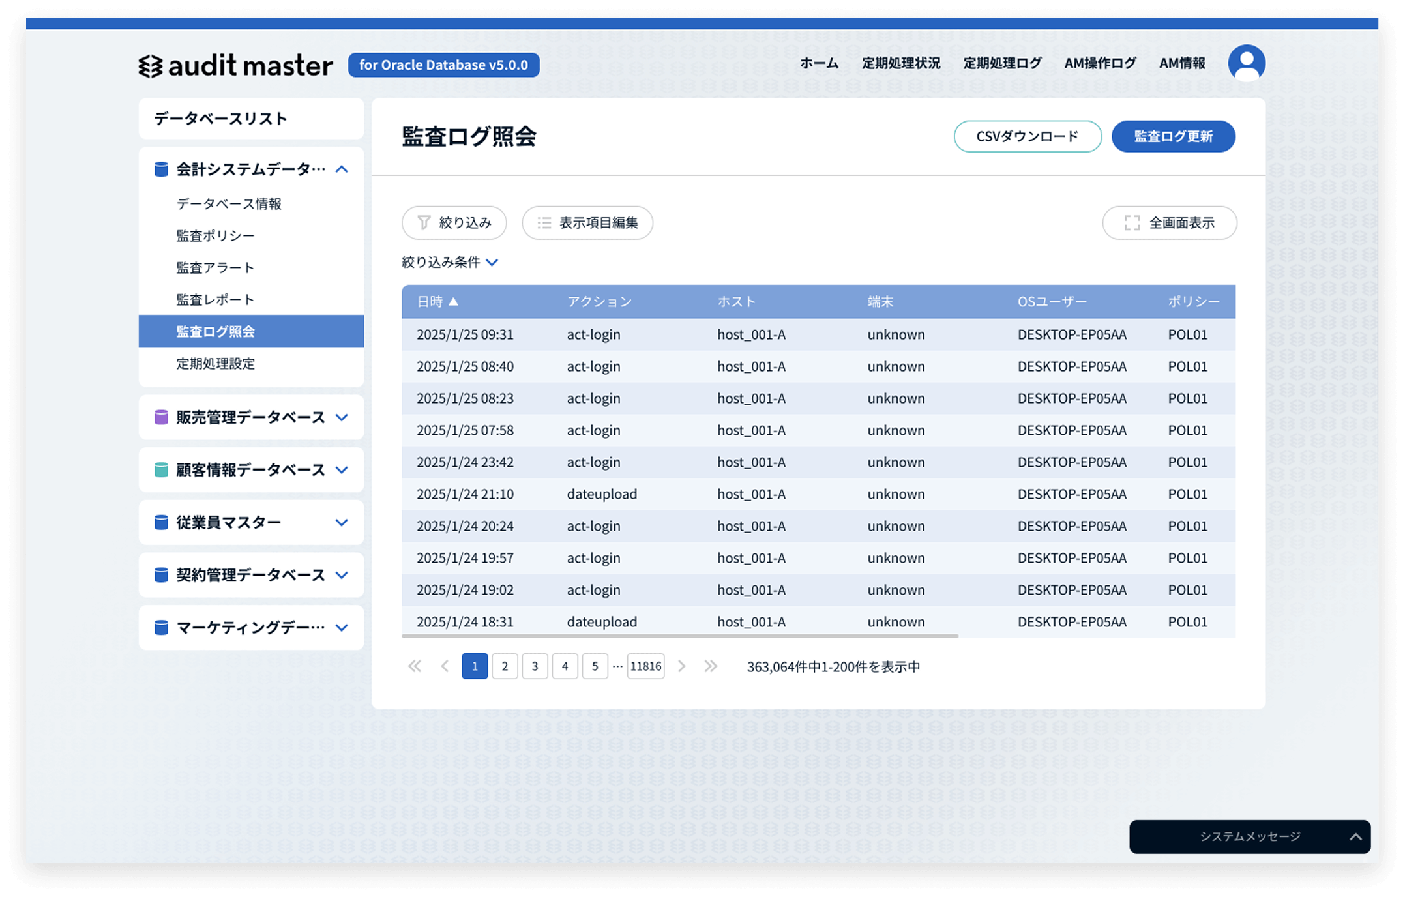Expand the 契約管理データベース section
This screenshot has height=897, width=1405.
coord(342,575)
